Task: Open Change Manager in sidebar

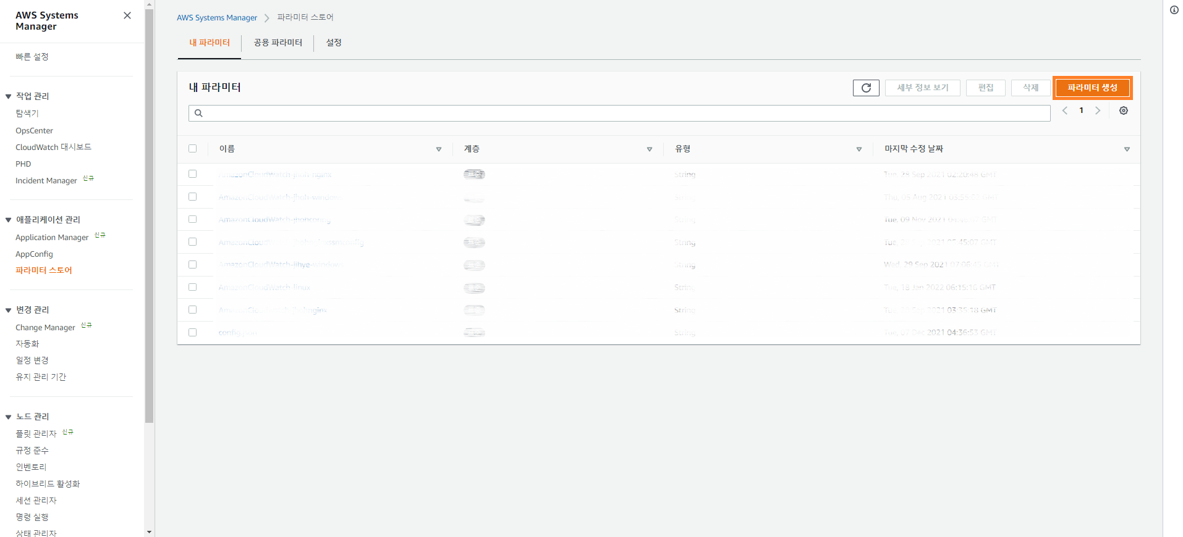Action: pyautogui.click(x=45, y=327)
